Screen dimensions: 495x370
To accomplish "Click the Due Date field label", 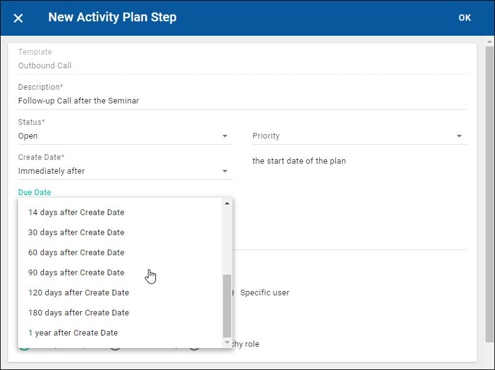I will tap(34, 193).
